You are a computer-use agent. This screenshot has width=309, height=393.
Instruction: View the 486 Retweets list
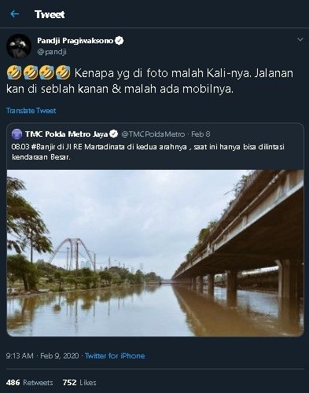click(x=29, y=383)
